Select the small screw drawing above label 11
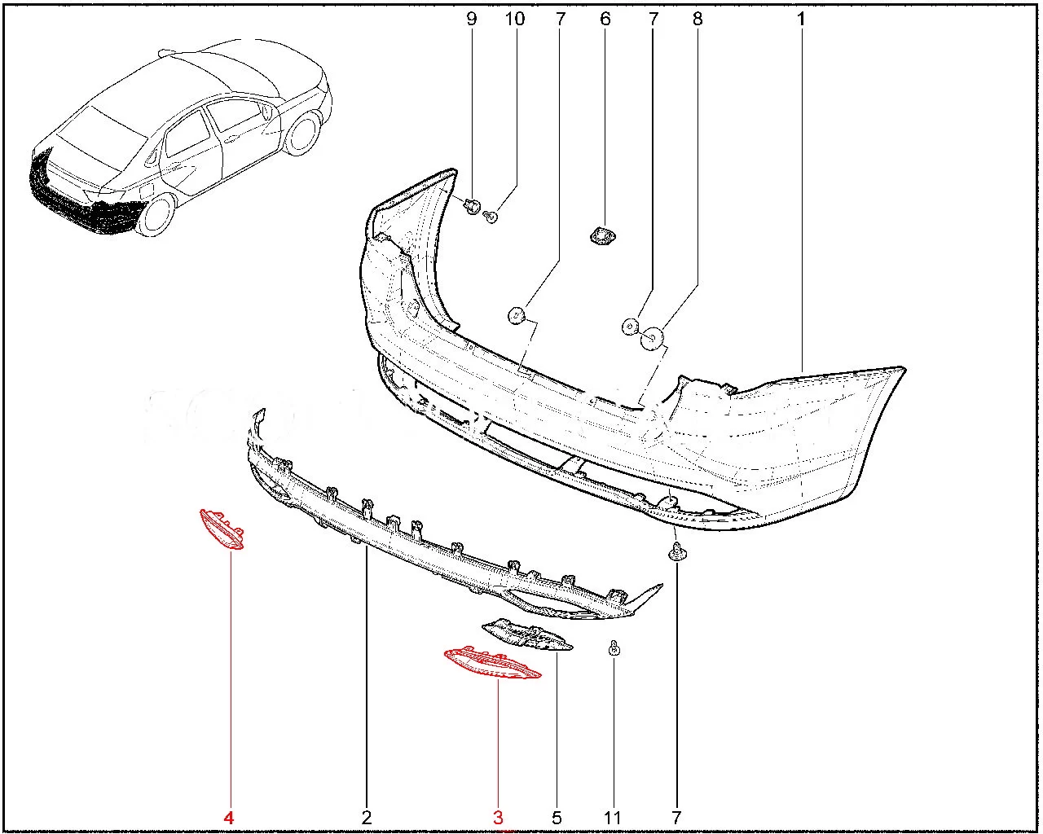The width and height of the screenshot is (1043, 834). click(x=615, y=649)
